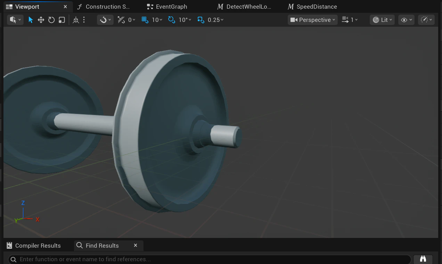Activate the Translate move tool
The image size is (442, 264).
click(x=41, y=20)
